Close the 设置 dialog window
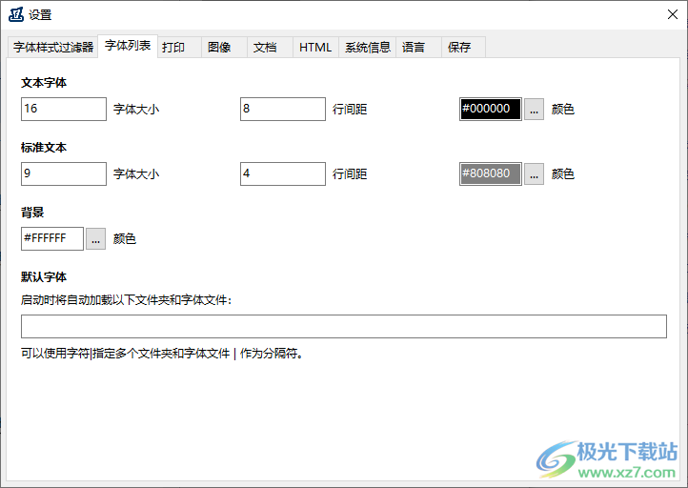Screen dimensions: 688x488 pos(672,14)
